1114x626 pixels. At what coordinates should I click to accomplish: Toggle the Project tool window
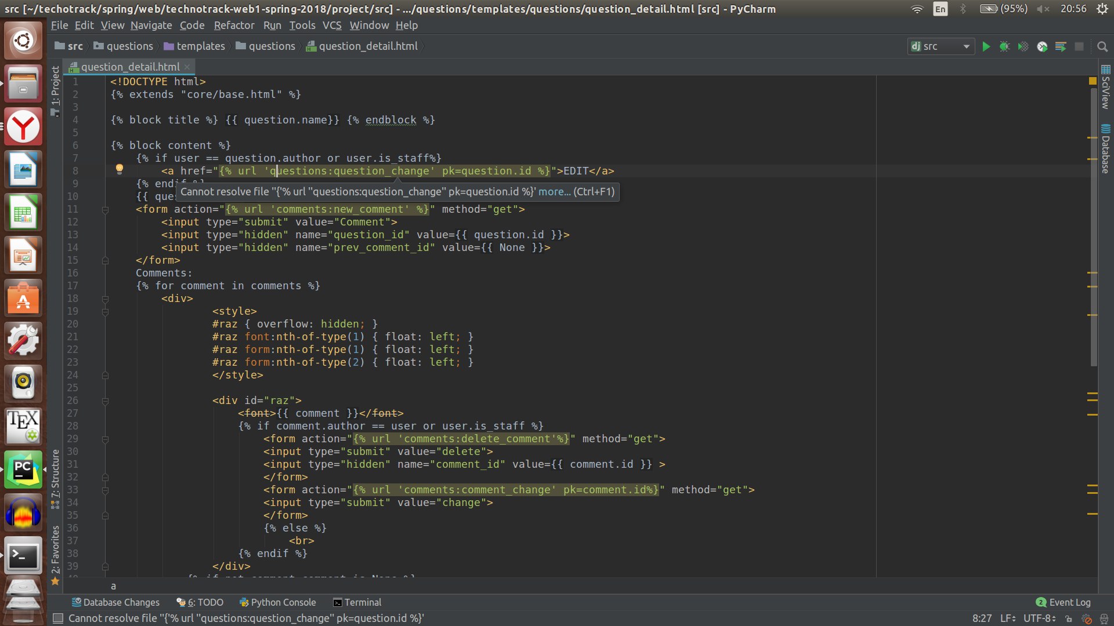(55, 90)
